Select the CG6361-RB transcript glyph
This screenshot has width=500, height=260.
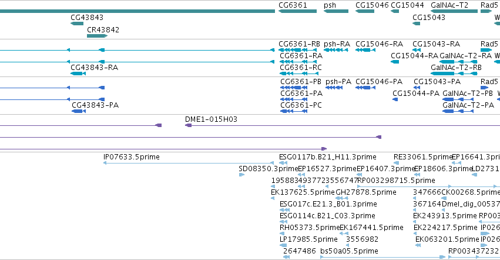(x=298, y=50)
